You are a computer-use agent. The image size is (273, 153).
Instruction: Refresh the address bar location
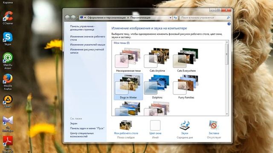(x=175, y=18)
